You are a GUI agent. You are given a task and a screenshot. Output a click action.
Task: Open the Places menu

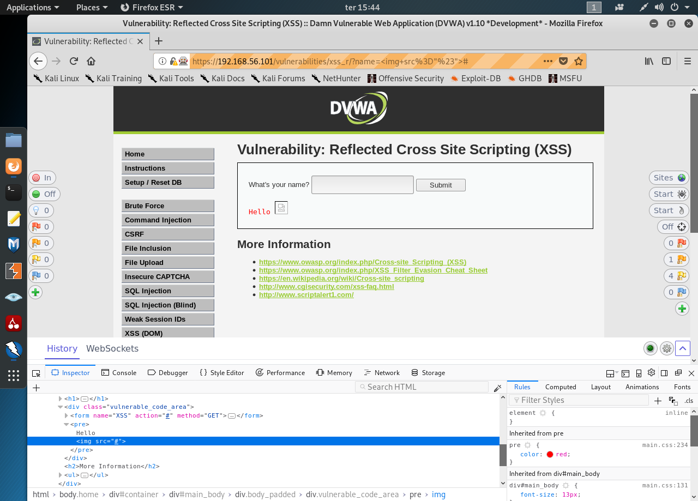(92, 7)
